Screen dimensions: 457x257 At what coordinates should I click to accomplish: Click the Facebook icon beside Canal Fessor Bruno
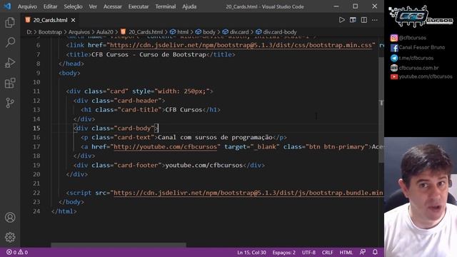click(394, 48)
